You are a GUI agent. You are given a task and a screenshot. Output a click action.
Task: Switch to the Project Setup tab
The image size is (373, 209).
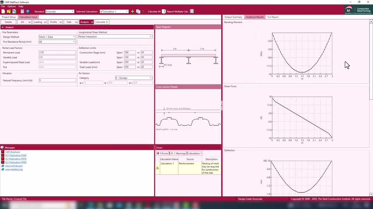9,17
